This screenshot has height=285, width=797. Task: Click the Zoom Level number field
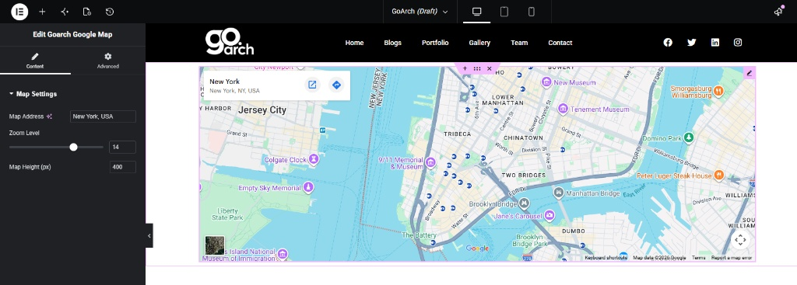[x=122, y=147]
